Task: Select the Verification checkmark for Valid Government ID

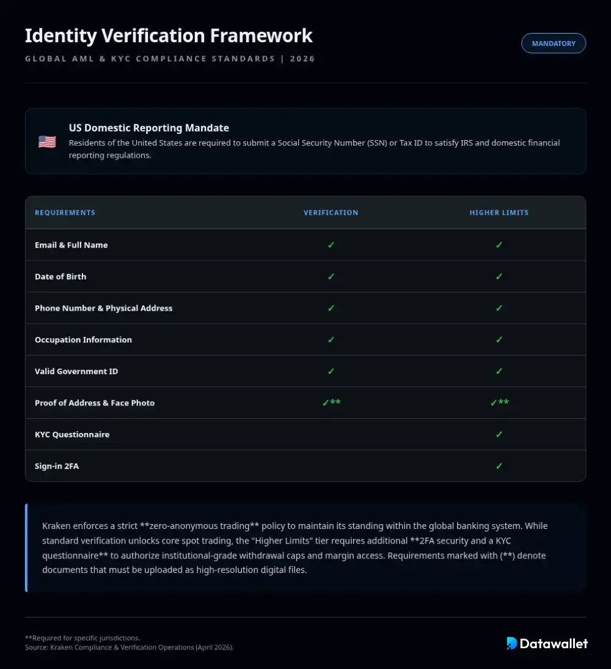Action: [331, 371]
